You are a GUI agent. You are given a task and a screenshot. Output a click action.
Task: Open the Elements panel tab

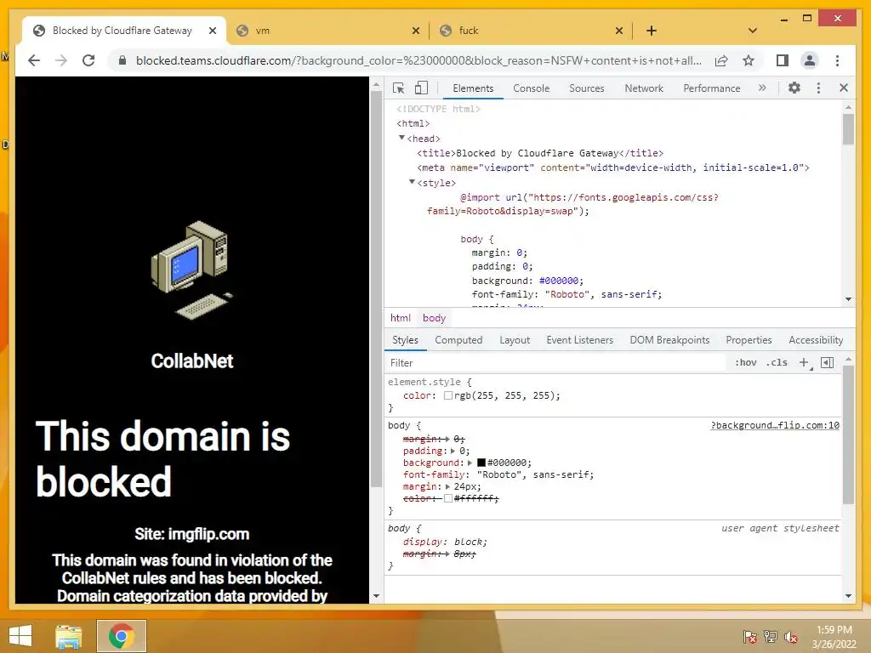coord(473,88)
